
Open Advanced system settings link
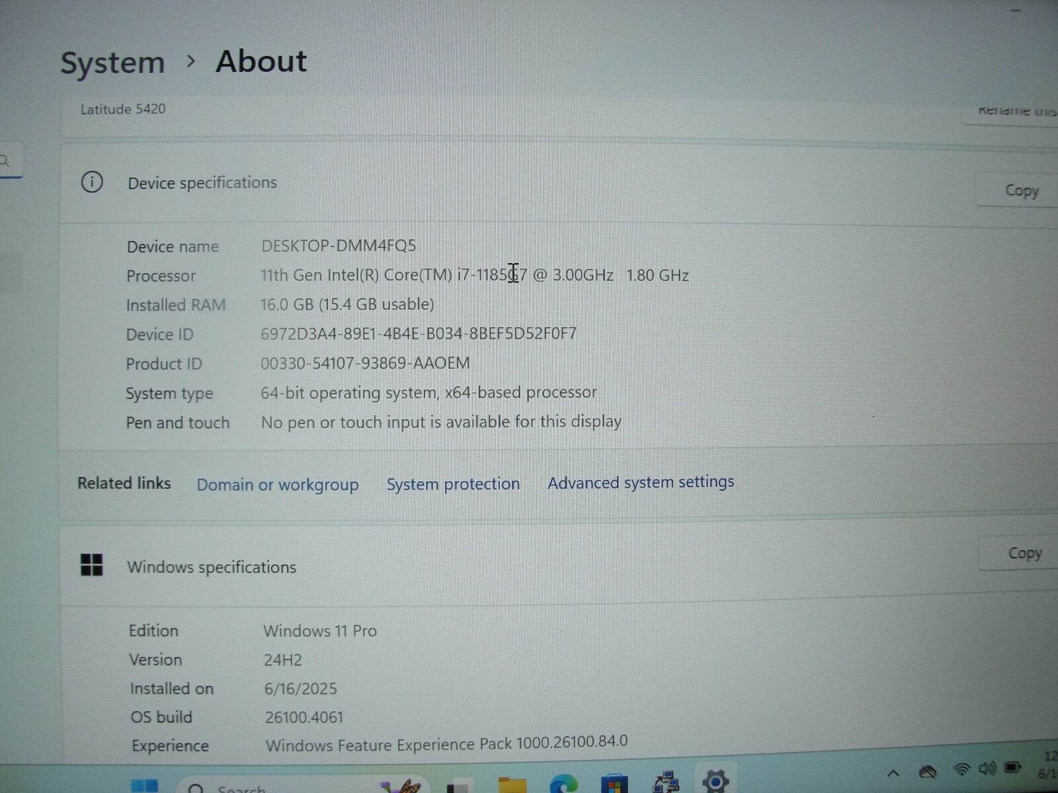(x=640, y=482)
